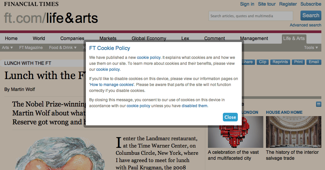Open the first cookie policy link
Viewport: 325px width, 170px height.
click(x=149, y=58)
